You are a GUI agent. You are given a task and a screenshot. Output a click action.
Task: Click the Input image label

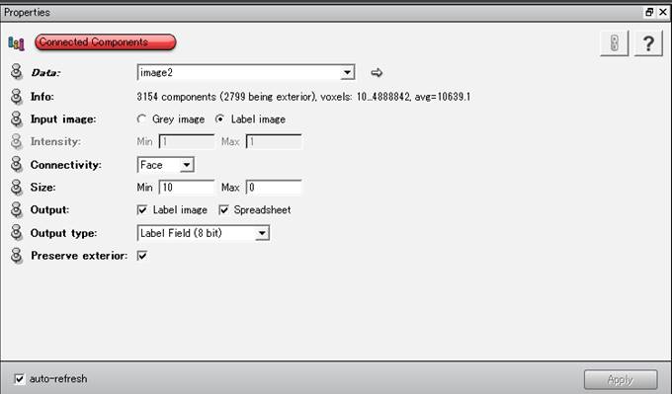[x=63, y=119]
